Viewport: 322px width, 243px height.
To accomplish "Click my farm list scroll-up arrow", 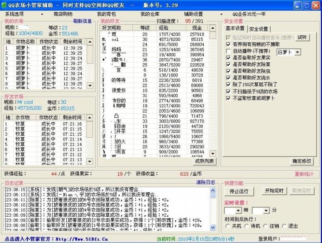I will 90,42.
